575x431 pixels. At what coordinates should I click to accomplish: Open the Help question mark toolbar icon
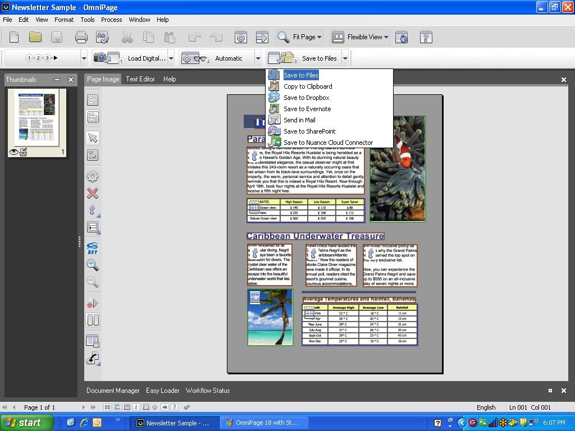[x=426, y=38]
